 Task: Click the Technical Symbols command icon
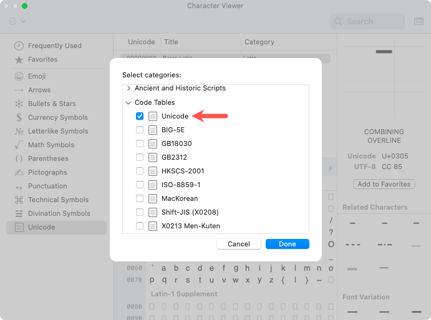19,200
